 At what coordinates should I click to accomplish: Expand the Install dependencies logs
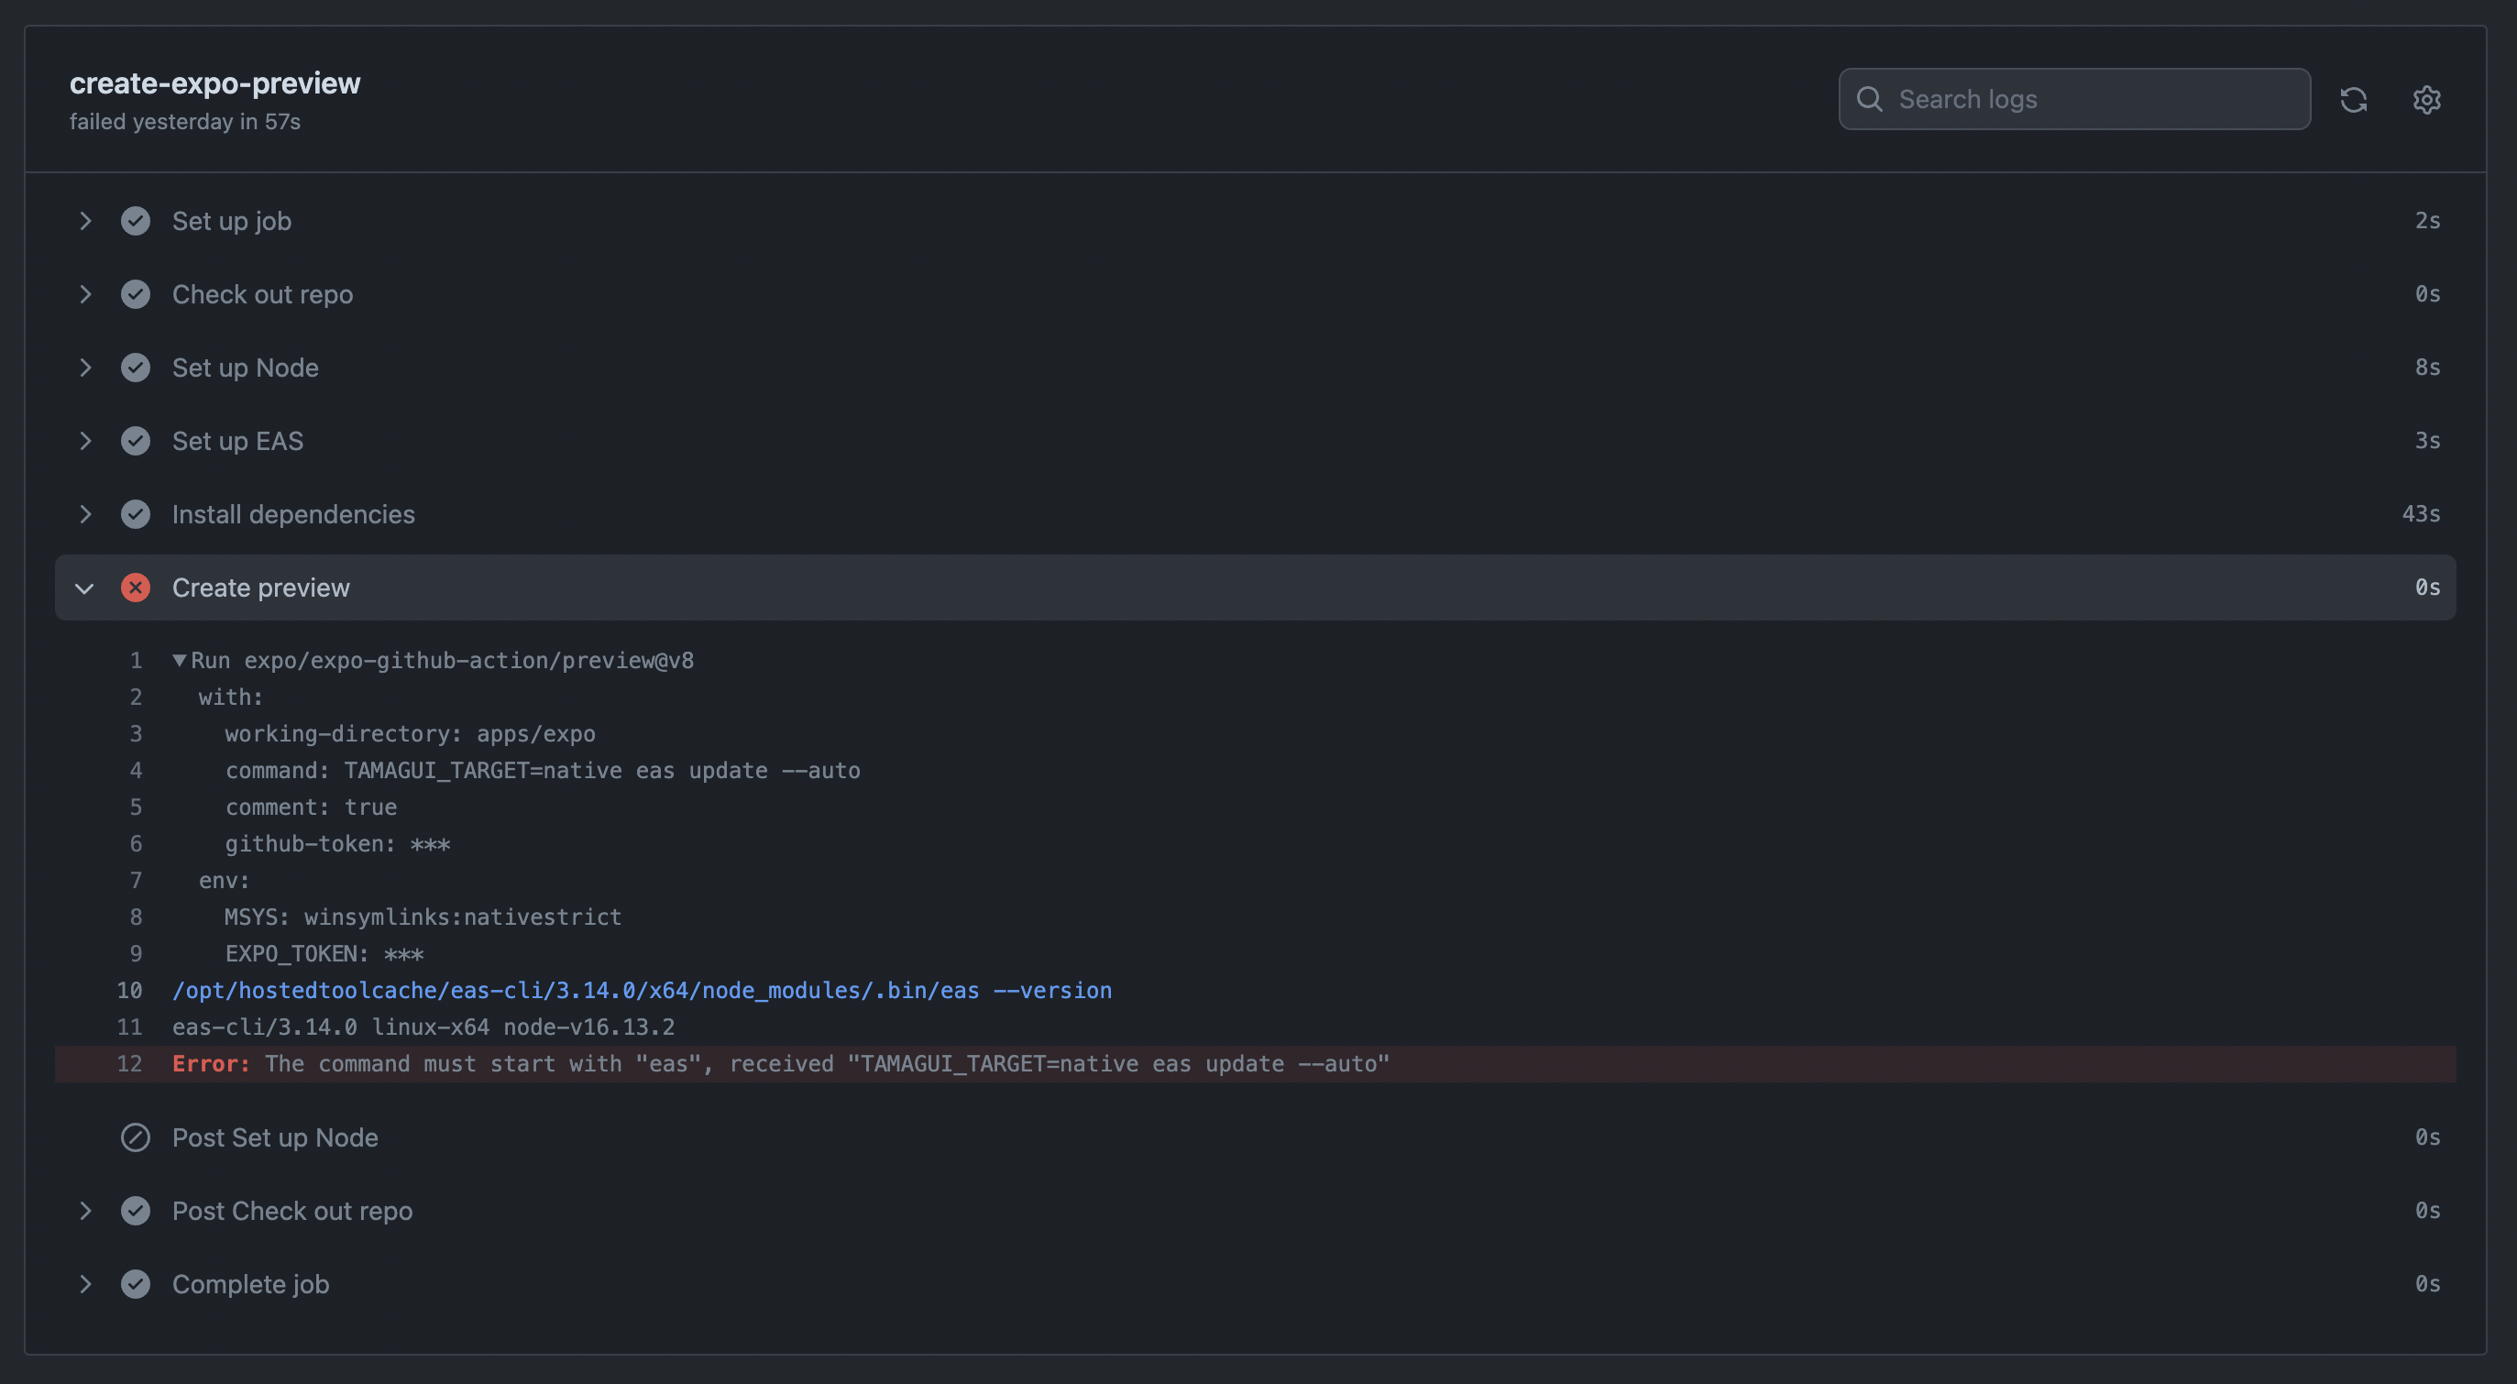85,514
